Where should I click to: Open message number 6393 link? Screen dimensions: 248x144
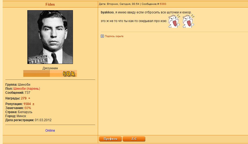point(163,4)
